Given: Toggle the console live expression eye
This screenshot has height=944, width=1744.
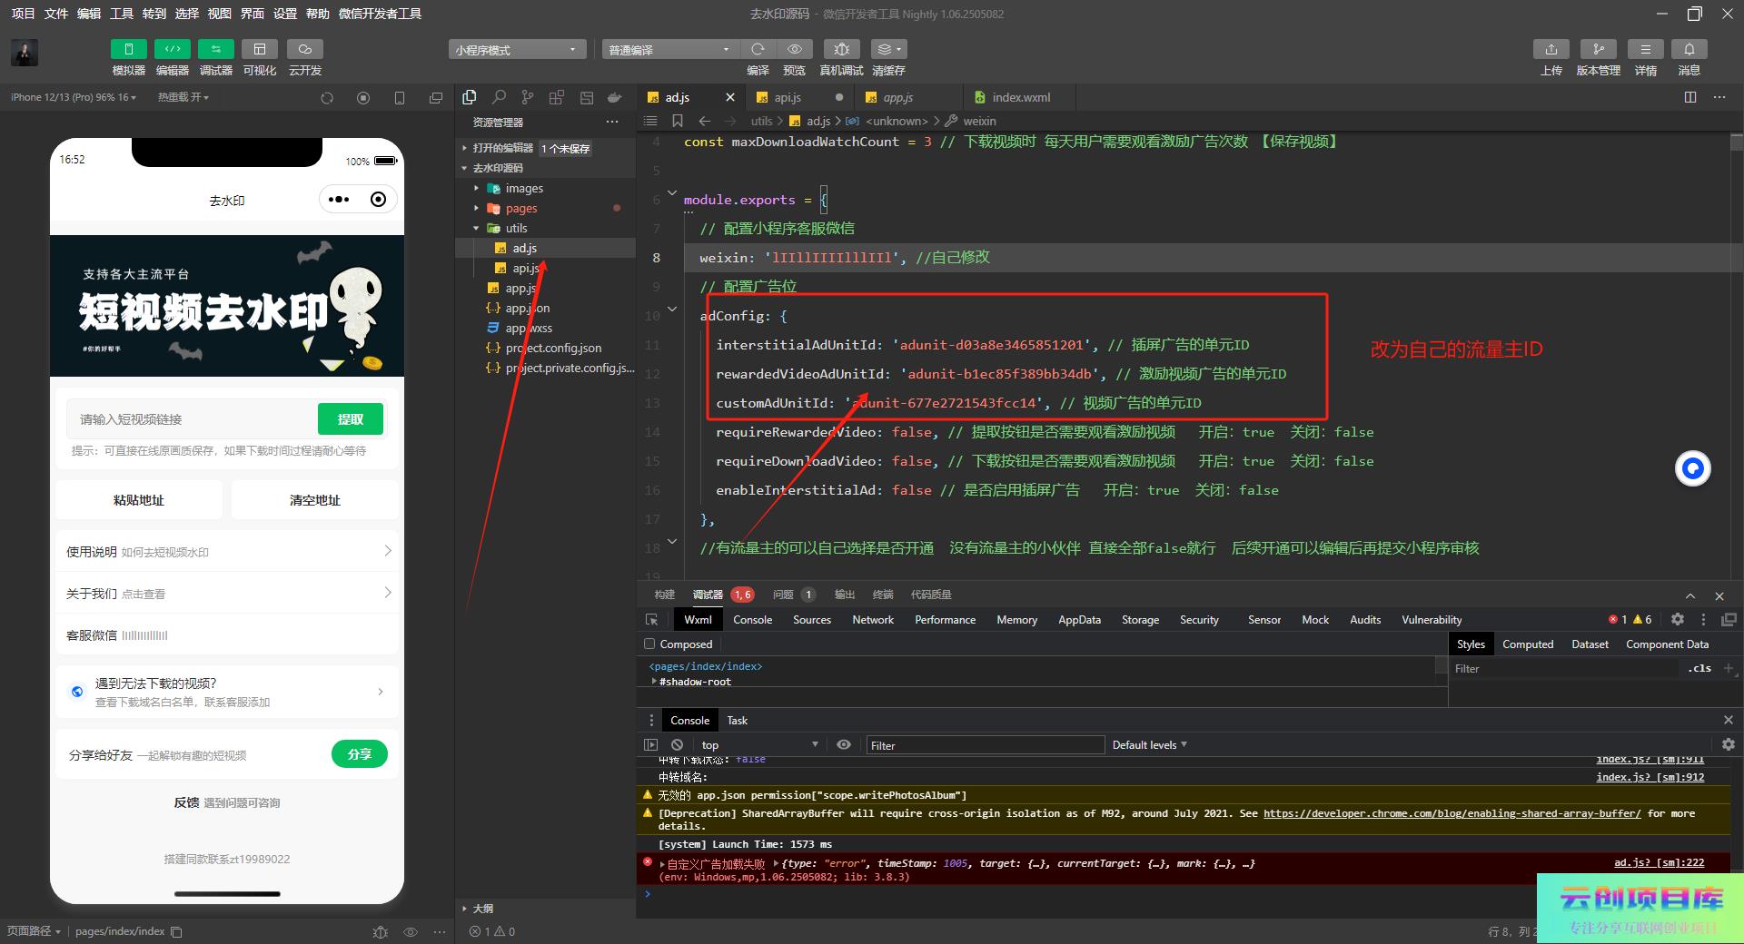Looking at the screenshot, I should [844, 744].
